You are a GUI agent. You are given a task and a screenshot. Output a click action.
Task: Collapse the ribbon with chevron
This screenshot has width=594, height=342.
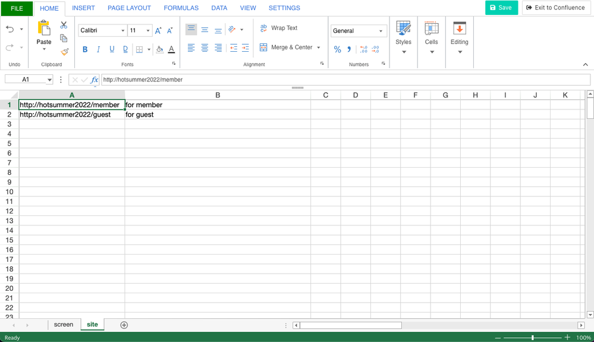click(x=585, y=64)
